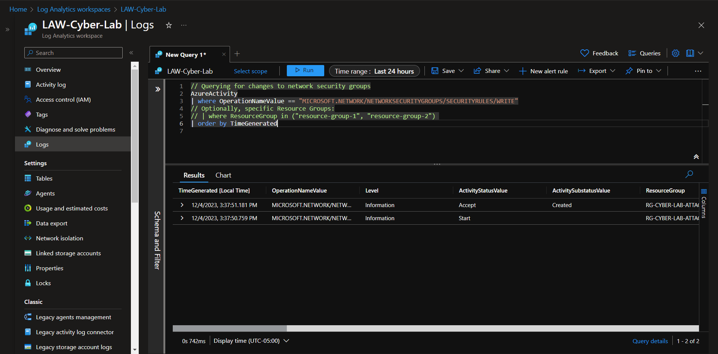
Task: Go to LAW-Cyber-Lab breadcrumb
Action: point(143,9)
